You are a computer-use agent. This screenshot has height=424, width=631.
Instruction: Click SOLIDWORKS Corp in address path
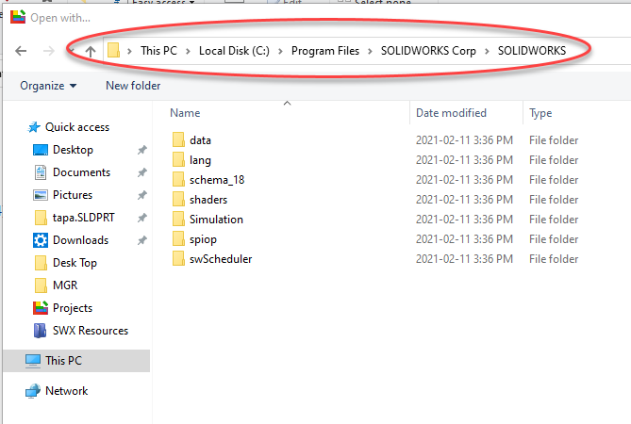[x=428, y=51]
